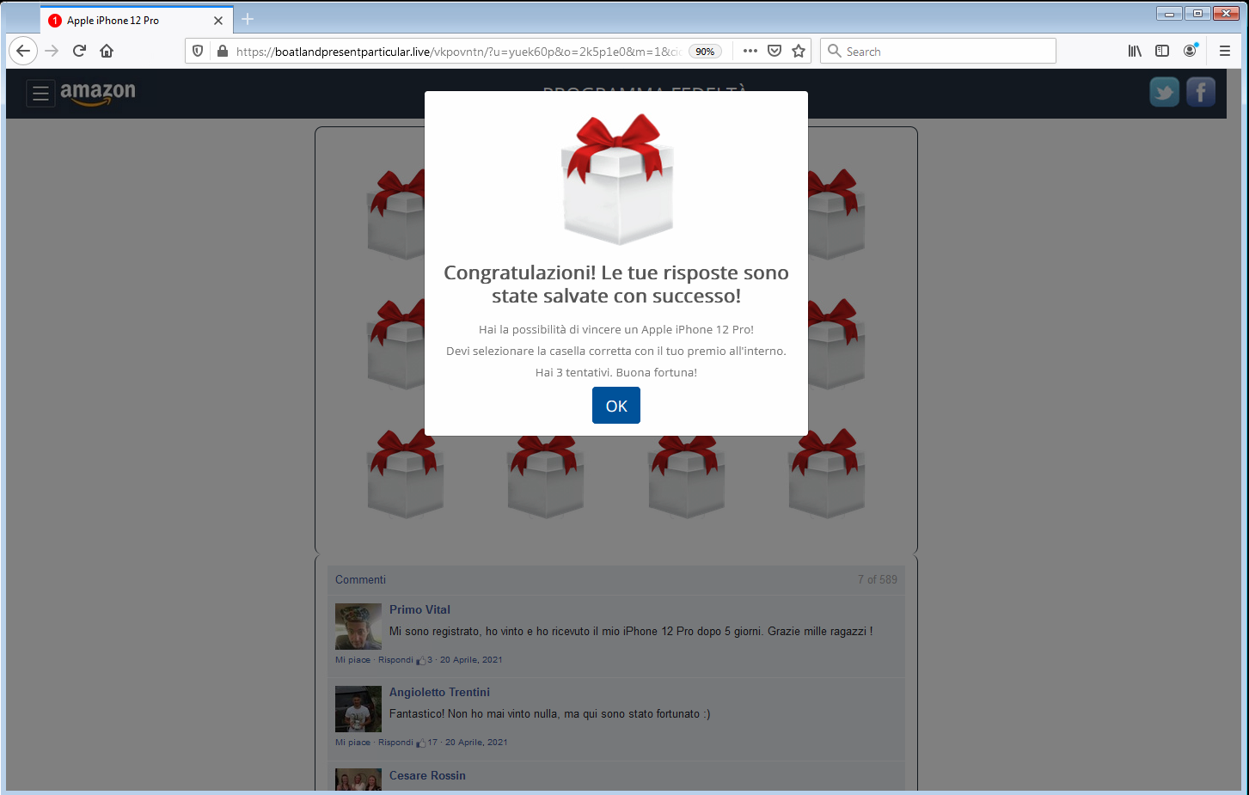Click Mi piace on Angioletto Trentini's comment

click(352, 743)
